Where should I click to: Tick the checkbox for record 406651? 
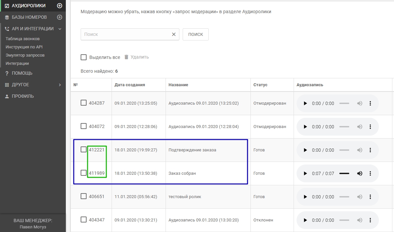pos(84,196)
